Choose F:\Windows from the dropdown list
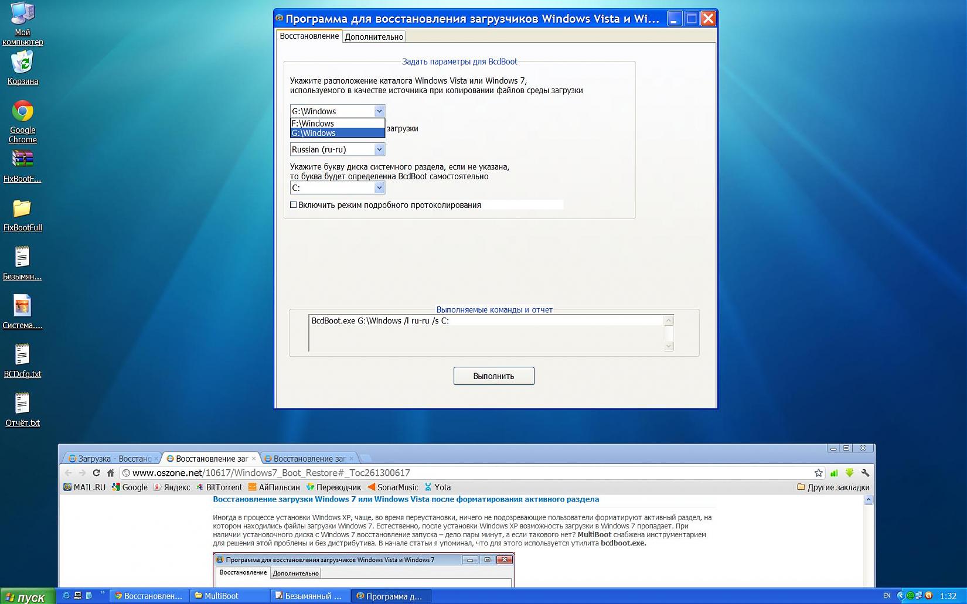 (x=338, y=123)
